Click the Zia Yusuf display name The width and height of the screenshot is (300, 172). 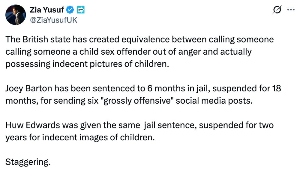(46, 10)
